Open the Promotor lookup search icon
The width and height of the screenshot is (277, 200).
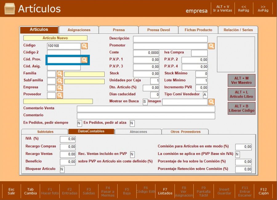(211, 46)
